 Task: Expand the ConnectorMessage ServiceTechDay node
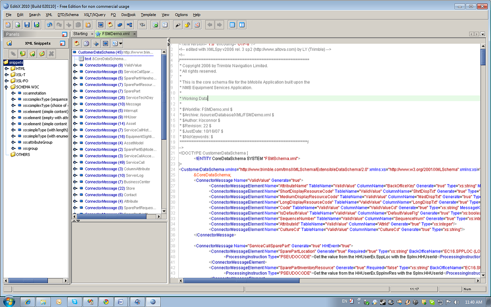pyautogui.click(x=76, y=97)
